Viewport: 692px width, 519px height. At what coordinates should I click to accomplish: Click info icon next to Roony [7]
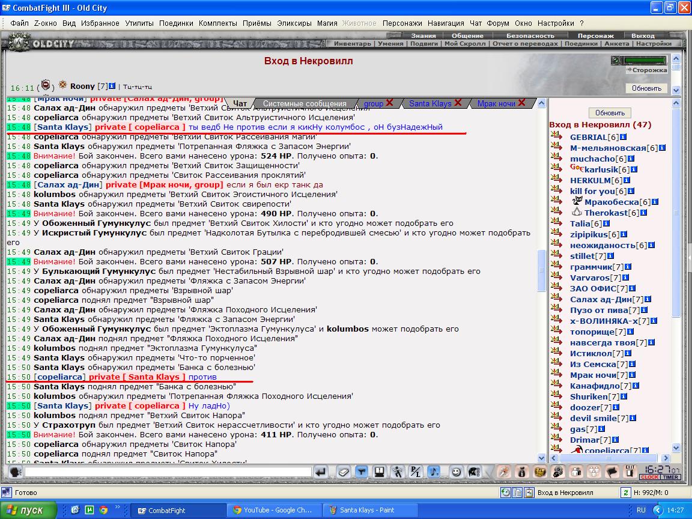coord(112,86)
